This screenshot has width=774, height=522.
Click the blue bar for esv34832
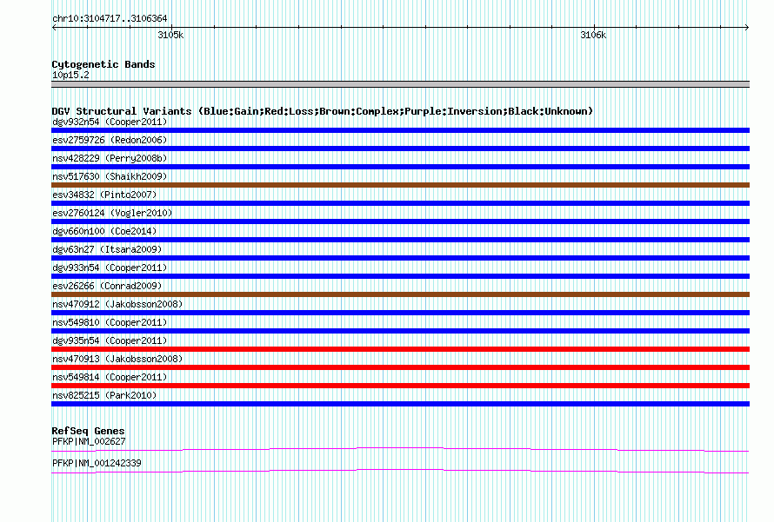tap(400, 203)
